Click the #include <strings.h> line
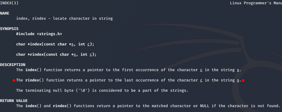 coord(39,34)
